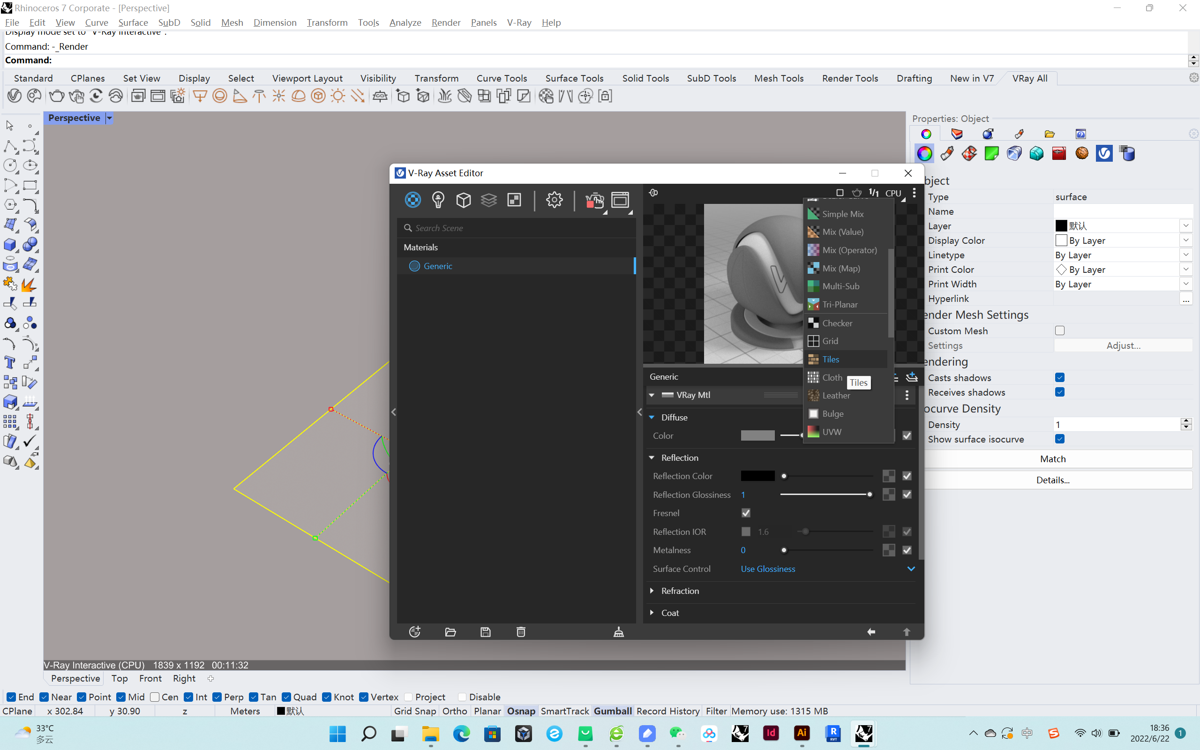Expand the Coat section
This screenshot has height=750, width=1200.
[x=652, y=613]
